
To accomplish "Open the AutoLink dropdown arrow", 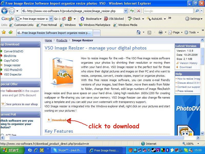I will pyautogui.click(x=165, y=19).
